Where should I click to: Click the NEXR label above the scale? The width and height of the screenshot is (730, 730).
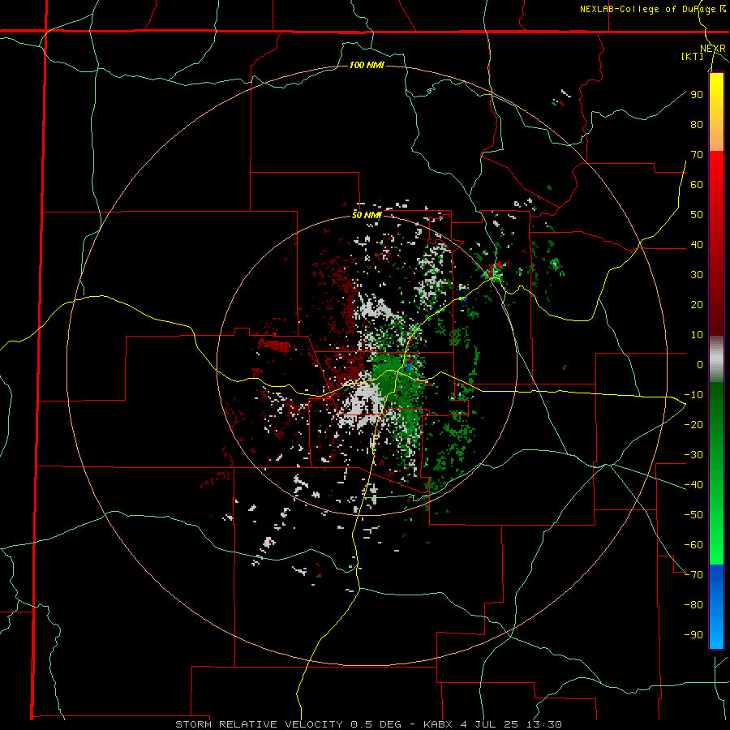coord(713,49)
